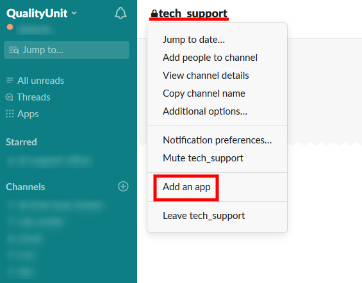The height and width of the screenshot is (283, 362).
Task: Select Mute tech_support
Action: [203, 158]
